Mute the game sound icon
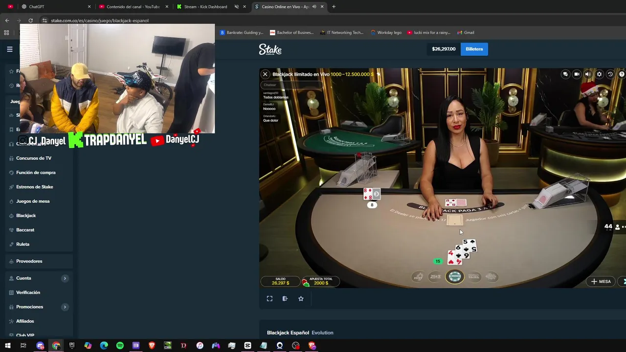626x352 pixels. (588, 74)
